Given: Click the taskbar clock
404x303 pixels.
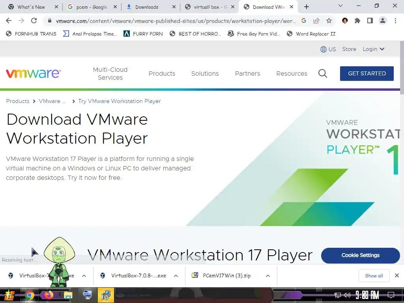Looking at the screenshot, I should 367,295.
